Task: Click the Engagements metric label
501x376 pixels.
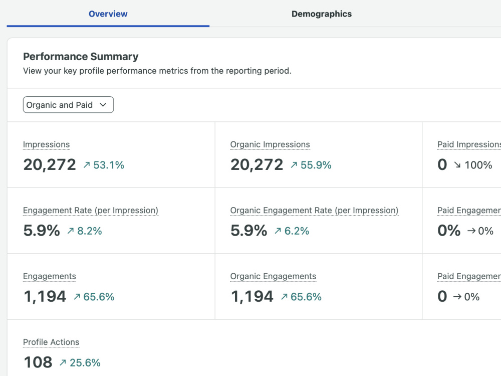Action: [x=50, y=276]
